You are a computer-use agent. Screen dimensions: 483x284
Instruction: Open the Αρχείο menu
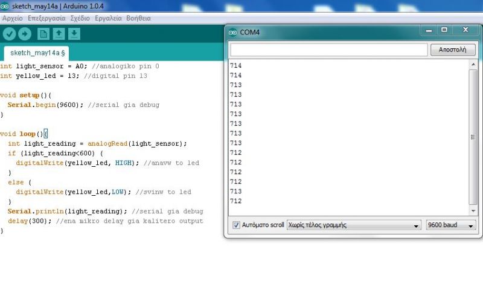click(x=12, y=18)
